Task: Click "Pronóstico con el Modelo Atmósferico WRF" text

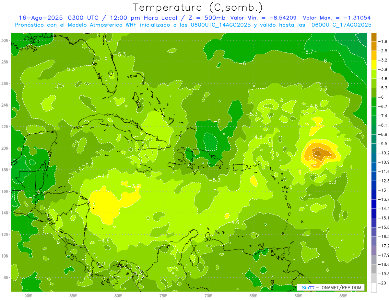Action: 76,25
